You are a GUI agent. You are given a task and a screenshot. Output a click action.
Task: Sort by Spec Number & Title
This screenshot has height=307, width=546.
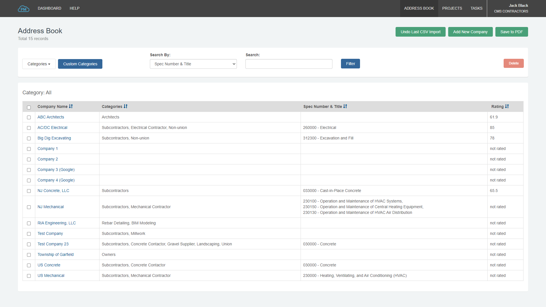tap(345, 106)
